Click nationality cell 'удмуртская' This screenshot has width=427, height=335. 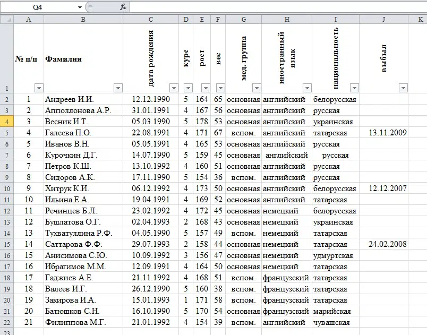point(336,255)
